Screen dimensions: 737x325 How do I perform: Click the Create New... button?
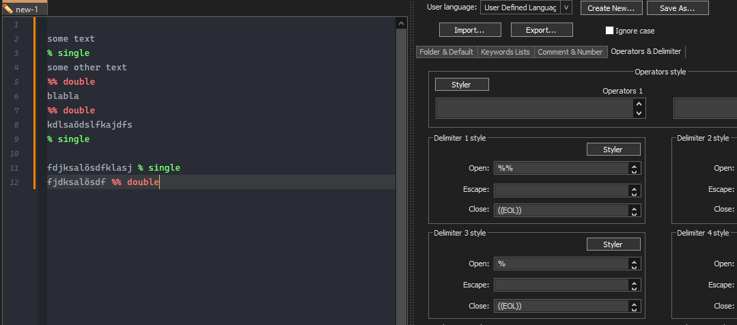pyautogui.click(x=611, y=8)
